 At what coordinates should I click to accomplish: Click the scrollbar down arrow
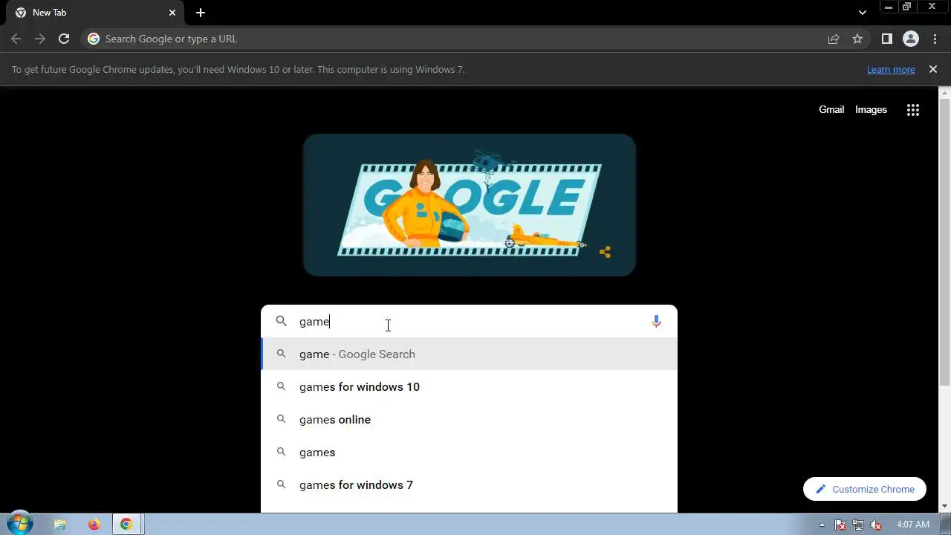click(944, 506)
